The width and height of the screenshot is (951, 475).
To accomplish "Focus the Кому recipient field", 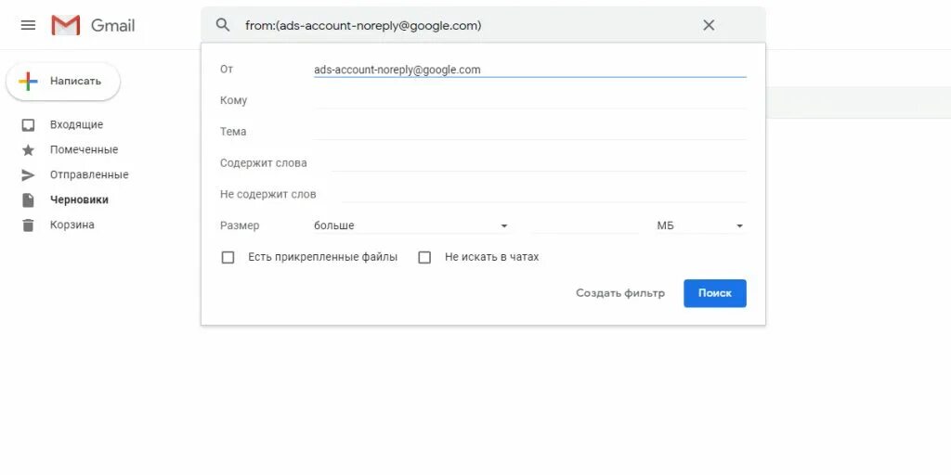I will pos(529,100).
